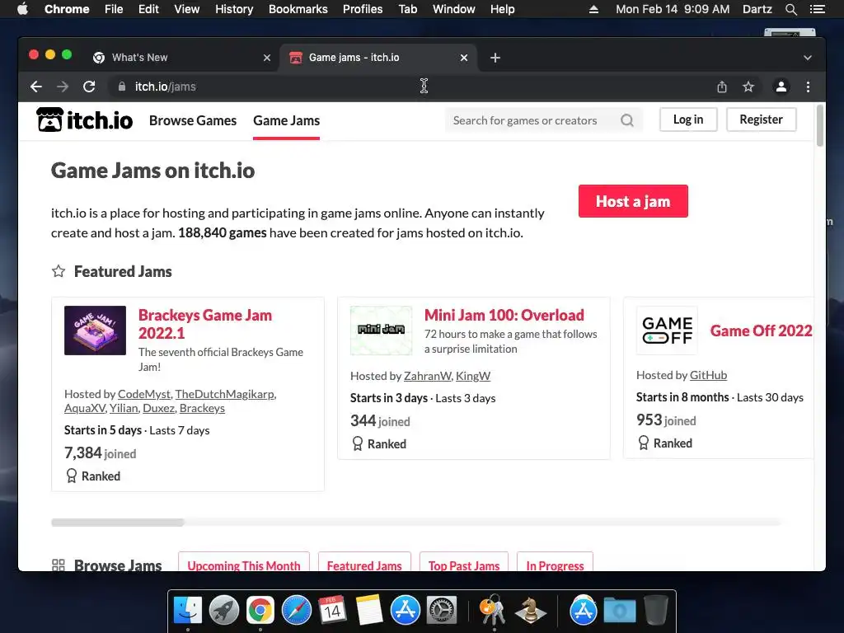Viewport: 844px width, 633px height.
Task: Open the Chrome File menu
Action: pyautogui.click(x=114, y=9)
